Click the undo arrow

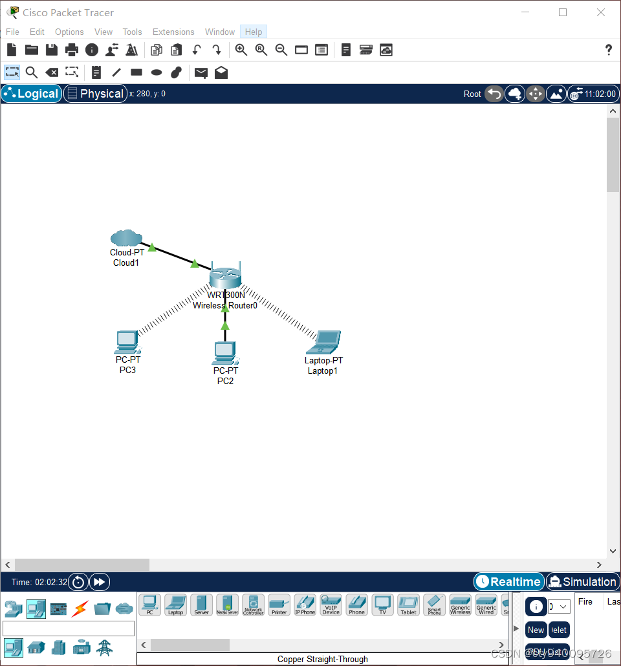(197, 50)
